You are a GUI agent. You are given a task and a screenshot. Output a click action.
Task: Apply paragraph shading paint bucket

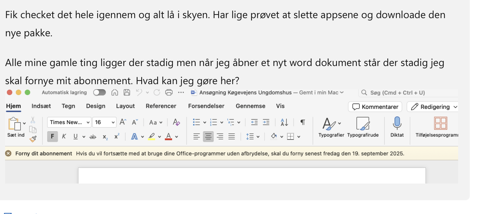pos(274,137)
